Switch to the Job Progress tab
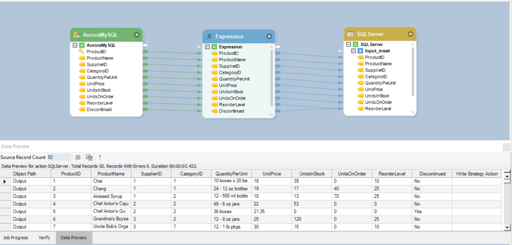Image resolution: width=512 pixels, height=245 pixels. click(x=16, y=238)
